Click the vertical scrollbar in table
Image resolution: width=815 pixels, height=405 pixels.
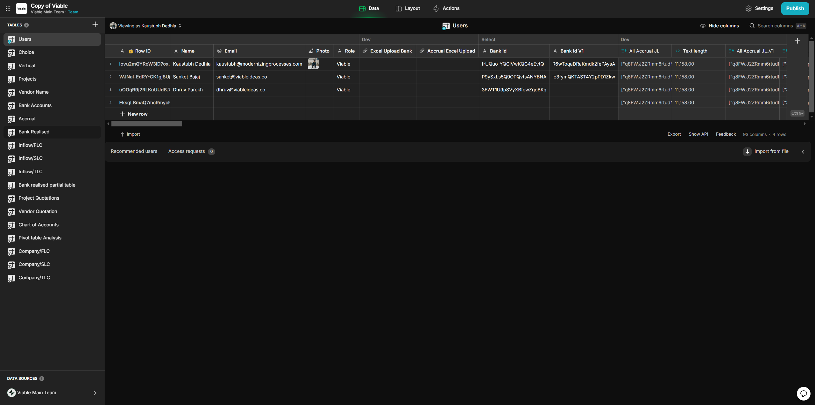(811, 76)
